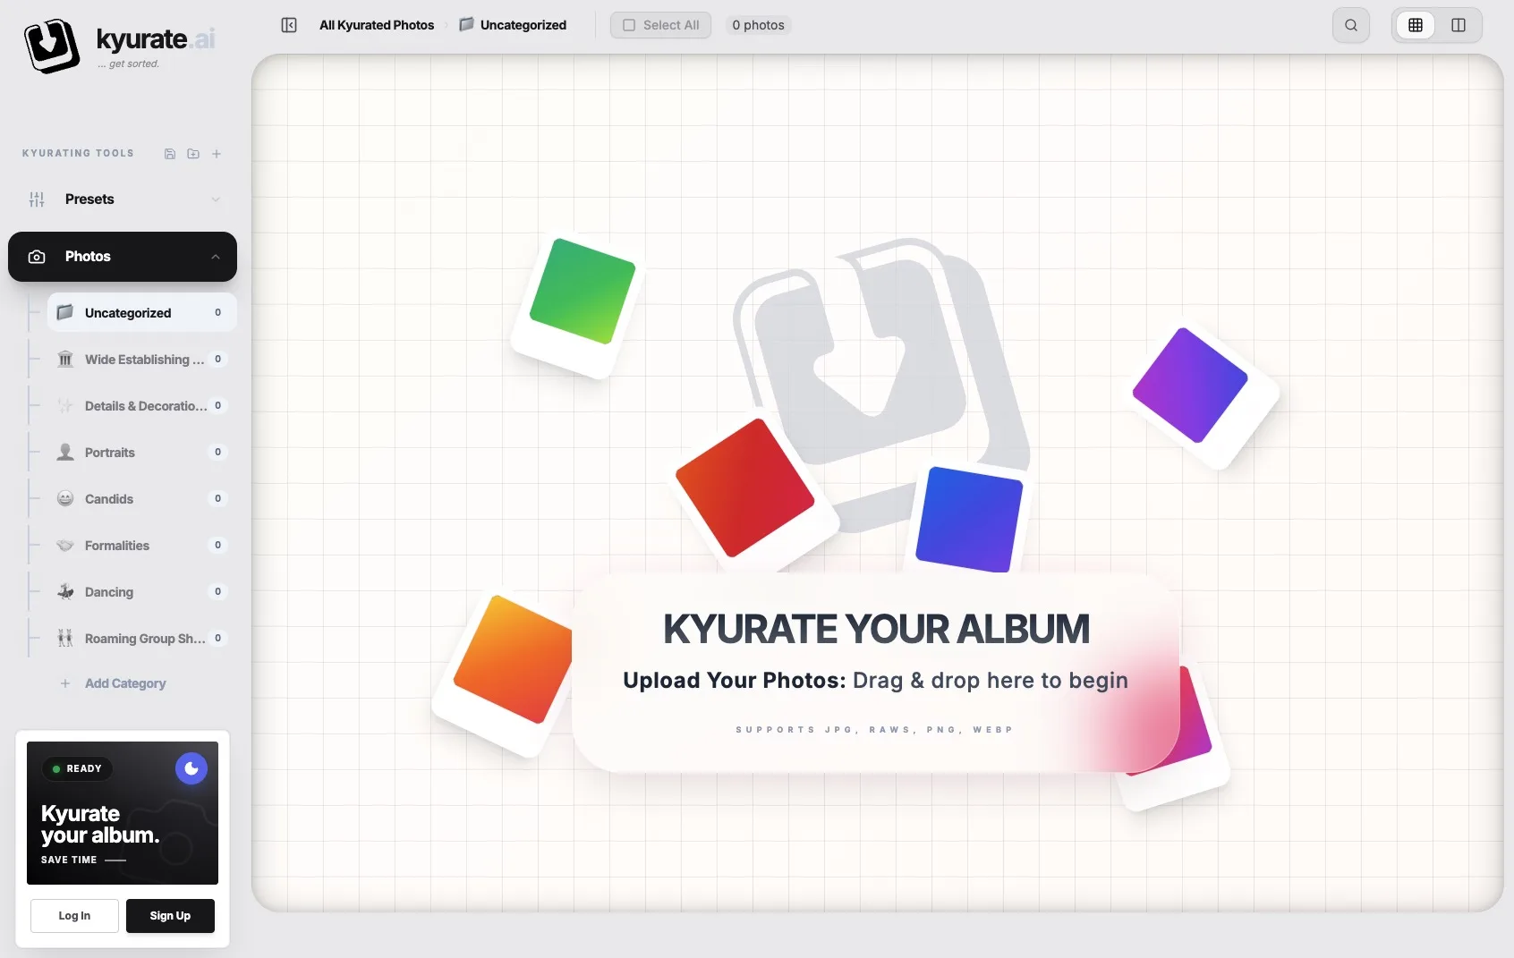The image size is (1514, 958).
Task: Click the Presets sliders icon
Action: click(37, 199)
